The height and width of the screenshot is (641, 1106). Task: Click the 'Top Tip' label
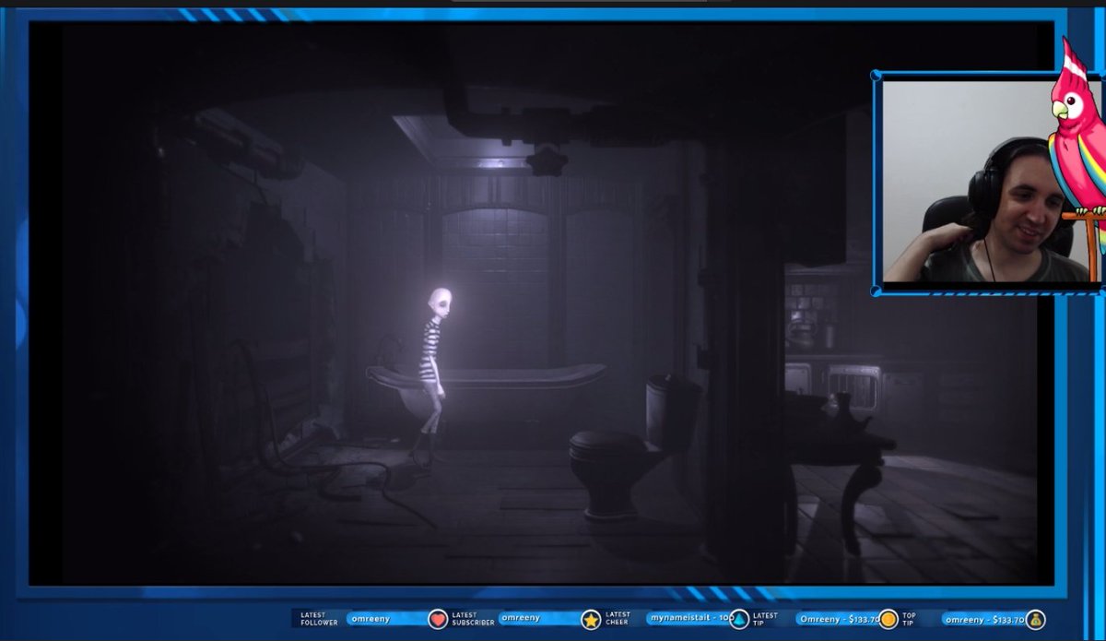[x=909, y=619]
